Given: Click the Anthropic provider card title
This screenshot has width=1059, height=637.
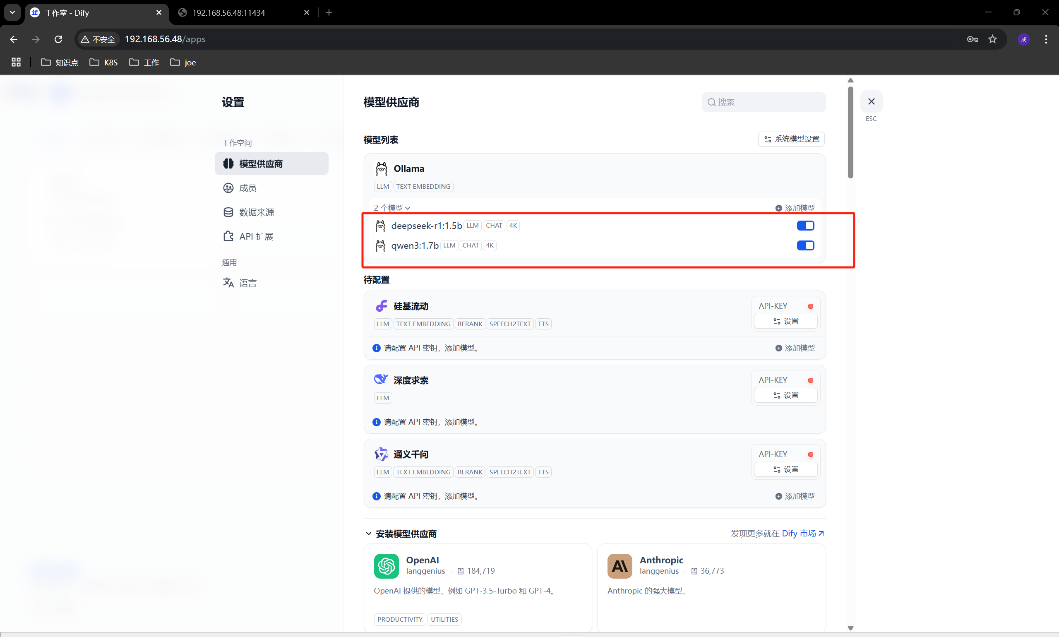Looking at the screenshot, I should click(661, 560).
